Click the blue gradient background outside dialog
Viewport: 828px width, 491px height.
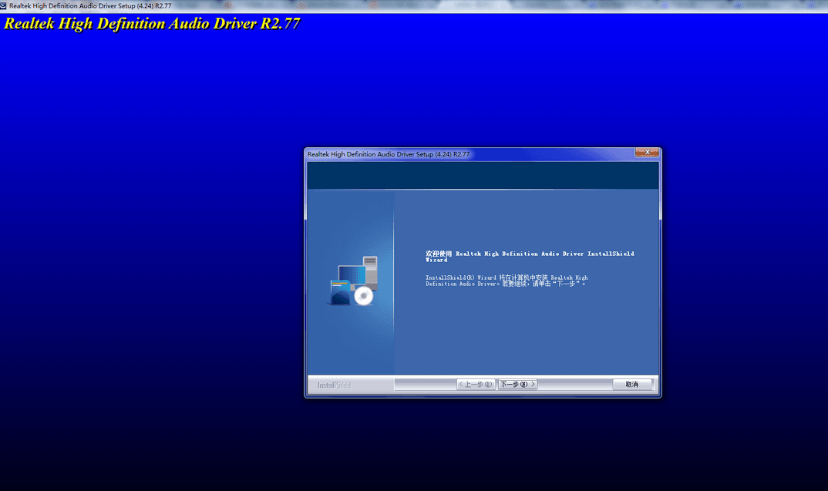pos(154,231)
